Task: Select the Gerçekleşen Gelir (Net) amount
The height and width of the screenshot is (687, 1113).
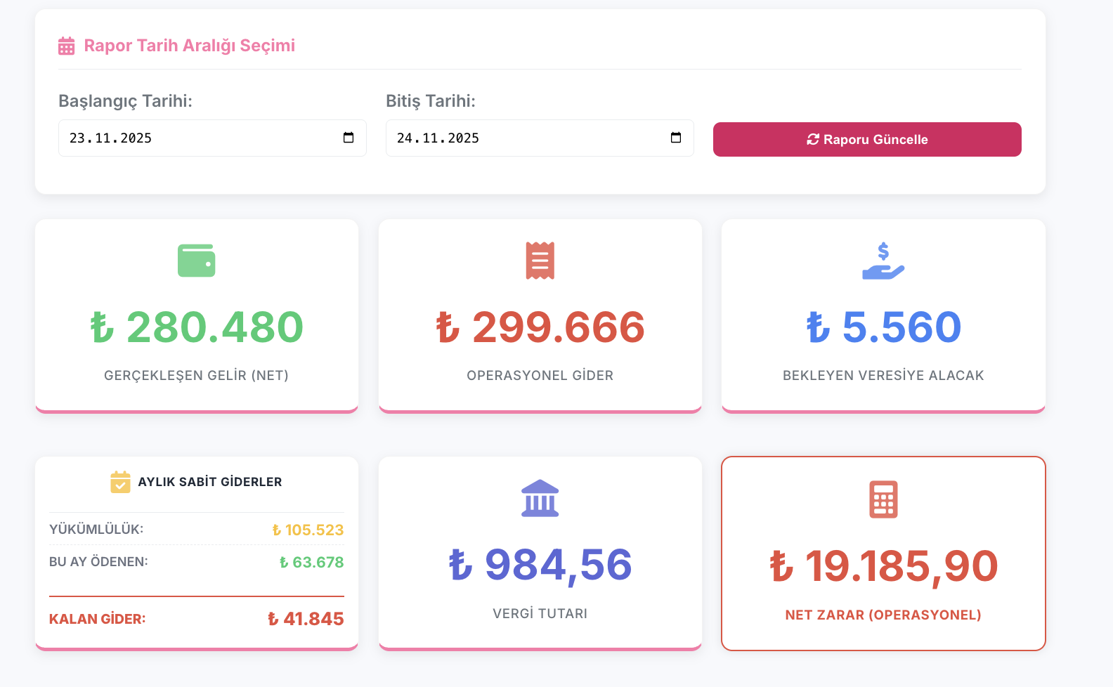Action: tap(197, 327)
